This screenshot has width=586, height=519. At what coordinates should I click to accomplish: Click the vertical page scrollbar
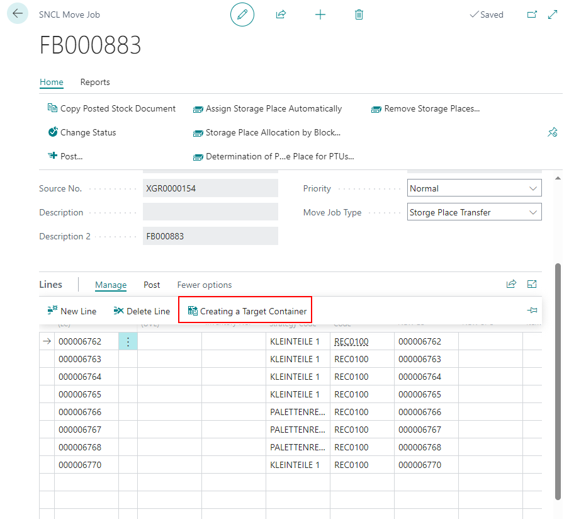coord(558,378)
